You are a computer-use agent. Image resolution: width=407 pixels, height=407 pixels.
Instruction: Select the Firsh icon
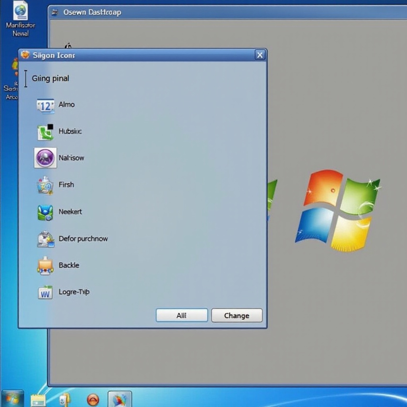(45, 185)
